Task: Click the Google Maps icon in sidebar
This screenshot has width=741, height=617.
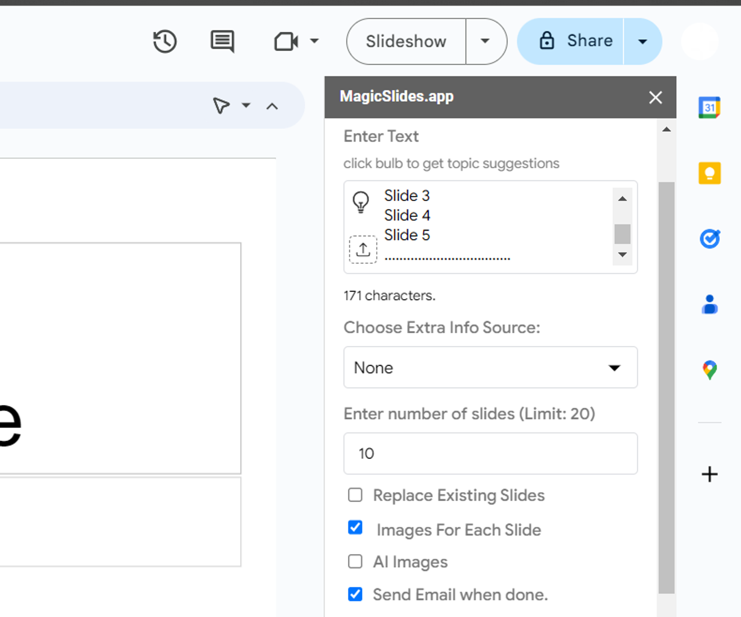Action: coord(710,369)
